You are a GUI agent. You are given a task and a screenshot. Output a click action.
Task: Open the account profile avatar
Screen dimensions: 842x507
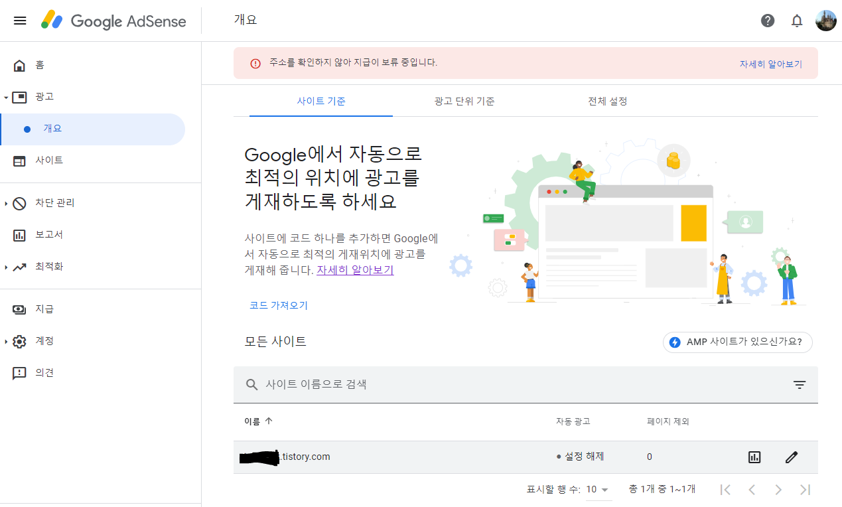pyautogui.click(x=826, y=21)
